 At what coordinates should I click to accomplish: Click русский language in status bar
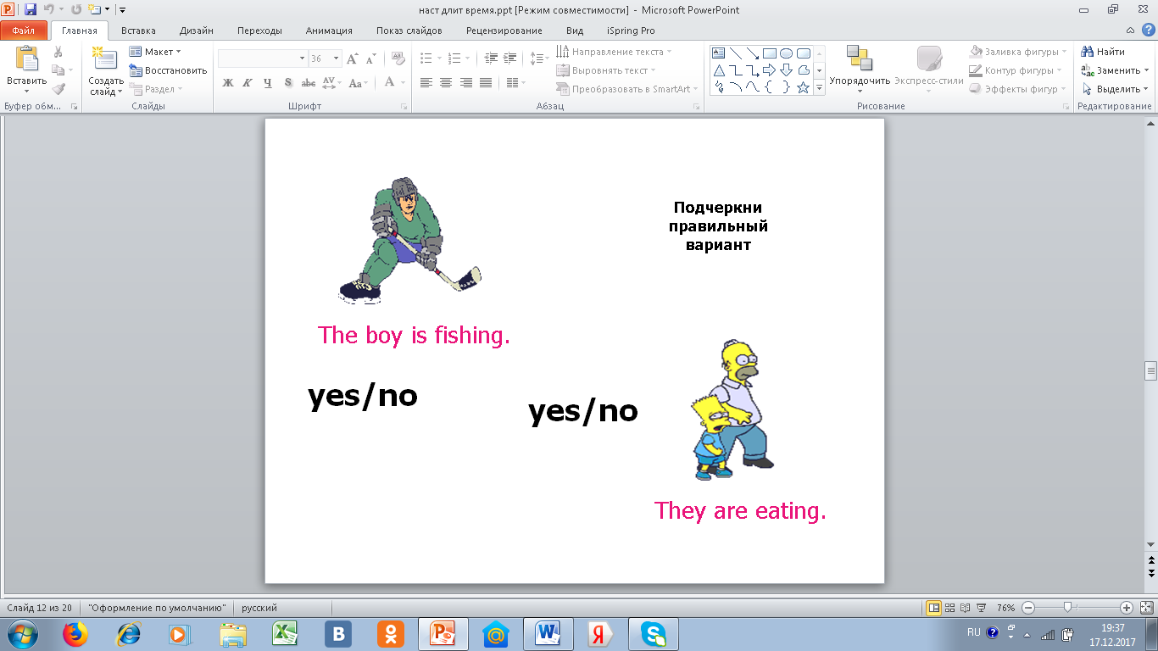tap(259, 608)
